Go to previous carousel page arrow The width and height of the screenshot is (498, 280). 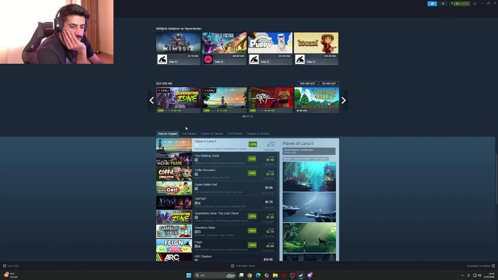coord(151,100)
